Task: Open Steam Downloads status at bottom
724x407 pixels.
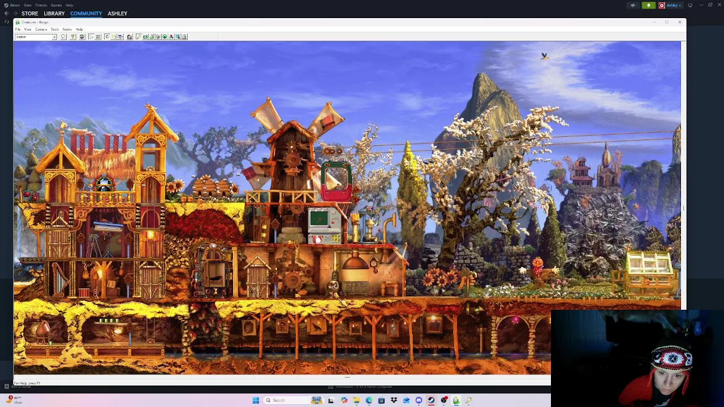Action: 360,387
